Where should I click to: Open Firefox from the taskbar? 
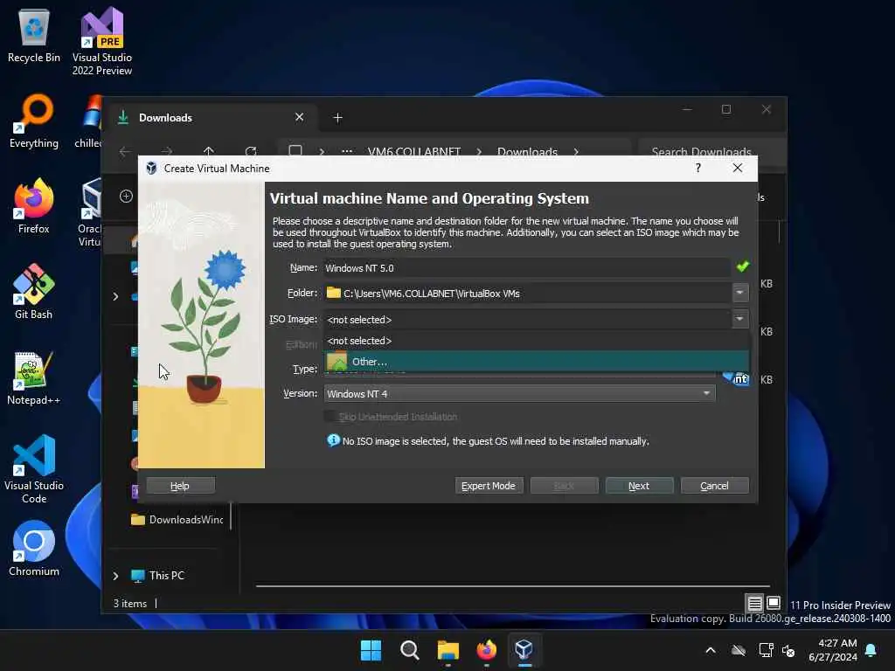pyautogui.click(x=486, y=650)
